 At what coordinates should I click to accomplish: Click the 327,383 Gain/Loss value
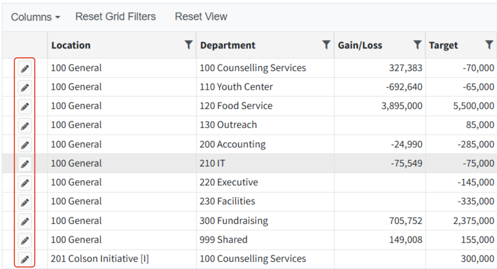coord(406,68)
